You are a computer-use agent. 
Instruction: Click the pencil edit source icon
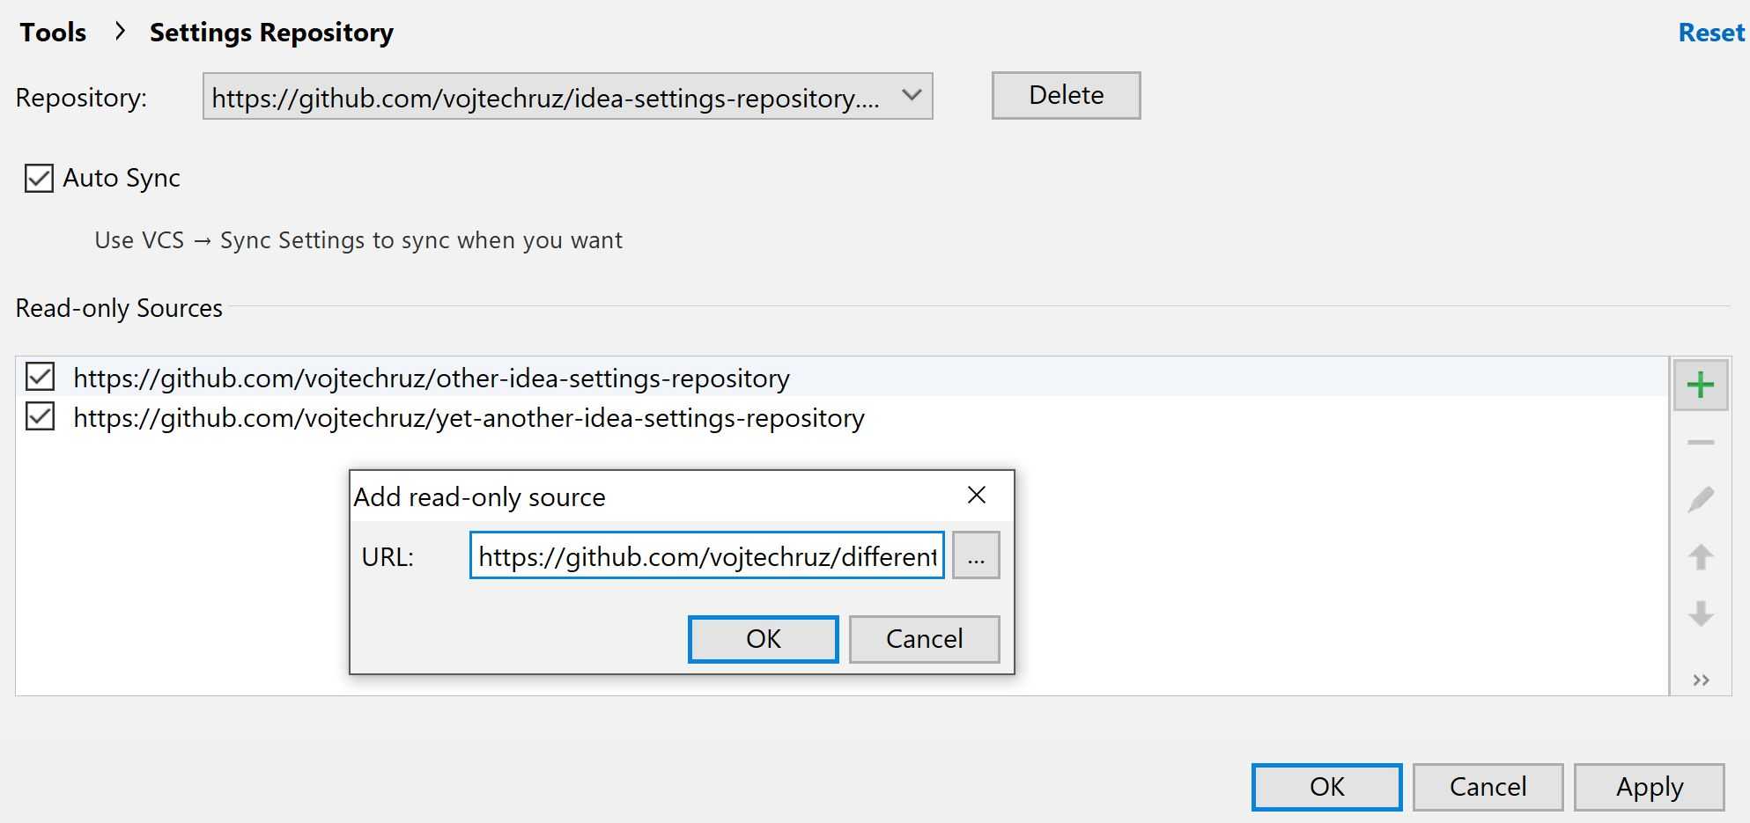click(1700, 499)
